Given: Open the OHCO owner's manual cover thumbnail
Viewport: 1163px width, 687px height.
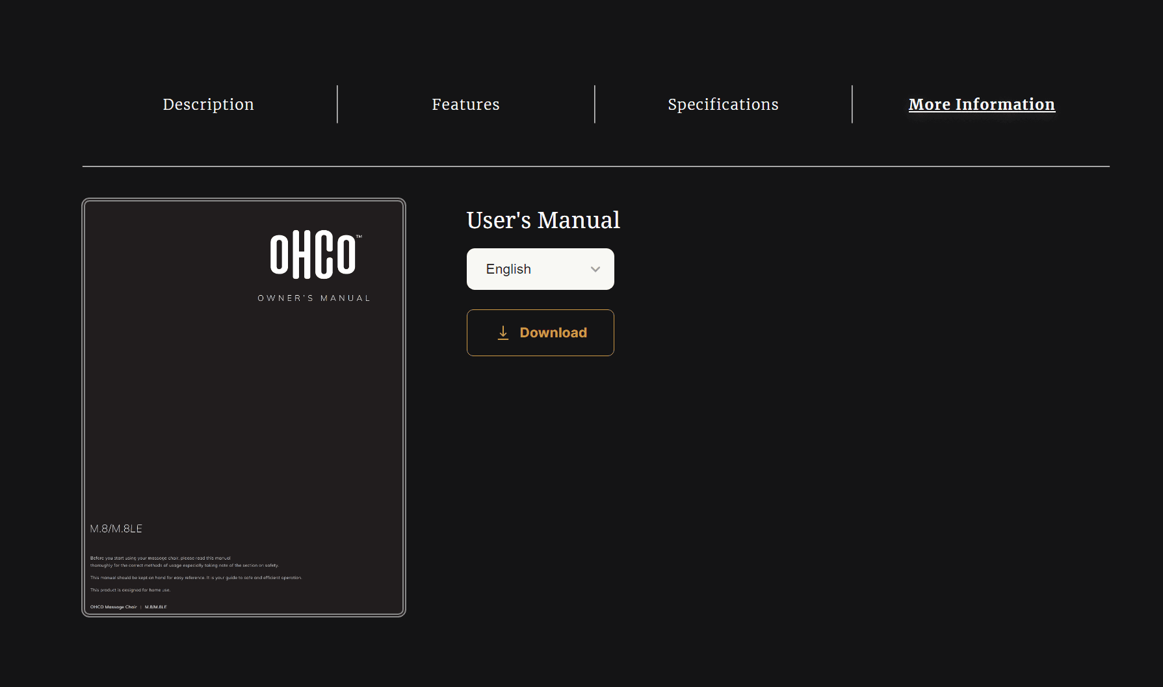Looking at the screenshot, I should pyautogui.click(x=244, y=408).
